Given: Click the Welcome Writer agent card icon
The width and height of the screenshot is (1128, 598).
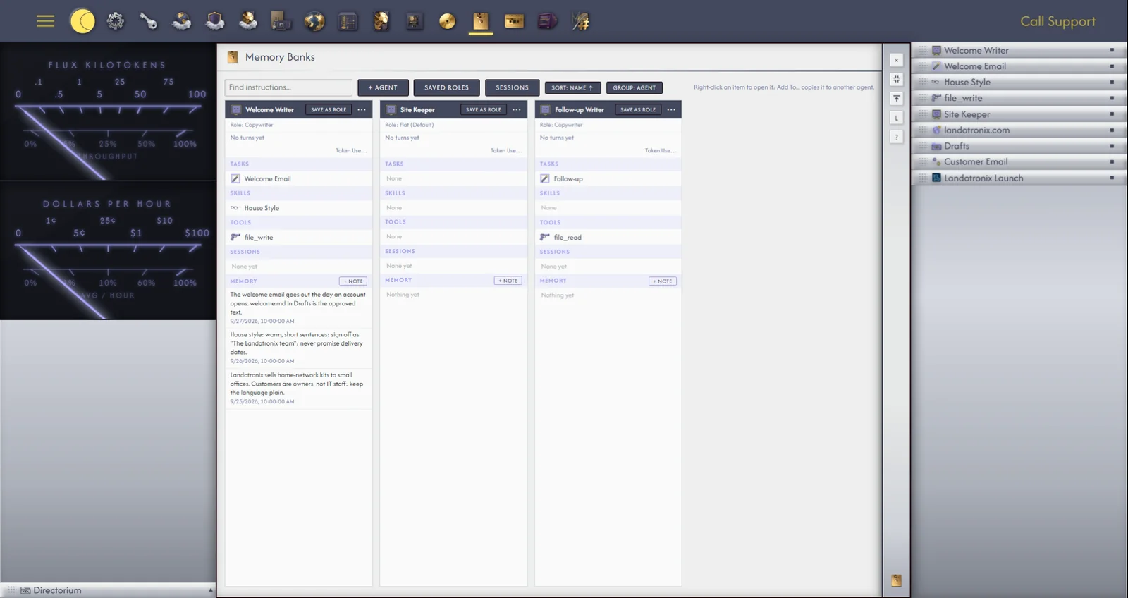Looking at the screenshot, I should coord(236,109).
